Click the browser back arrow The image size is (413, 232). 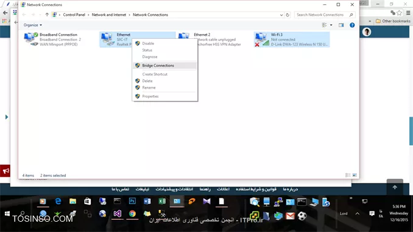click(5, 13)
